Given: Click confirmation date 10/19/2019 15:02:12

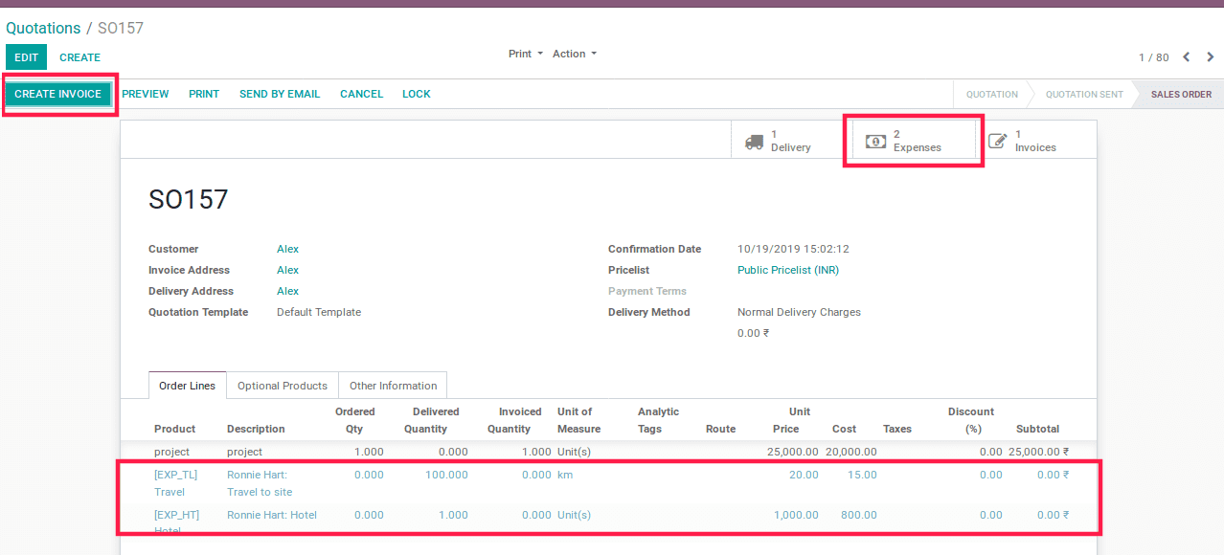Looking at the screenshot, I should click(793, 249).
